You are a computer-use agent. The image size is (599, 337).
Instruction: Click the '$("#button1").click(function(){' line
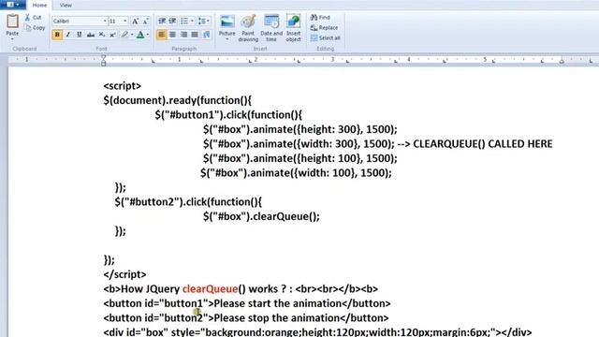click(228, 115)
